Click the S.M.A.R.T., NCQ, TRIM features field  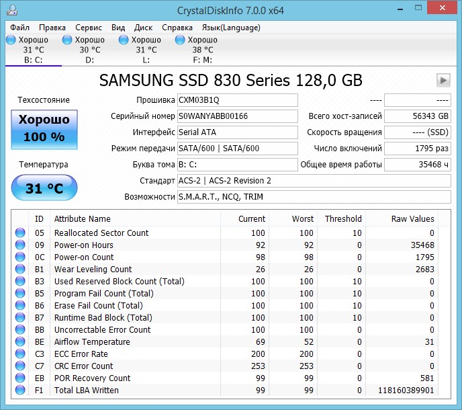tap(314, 197)
